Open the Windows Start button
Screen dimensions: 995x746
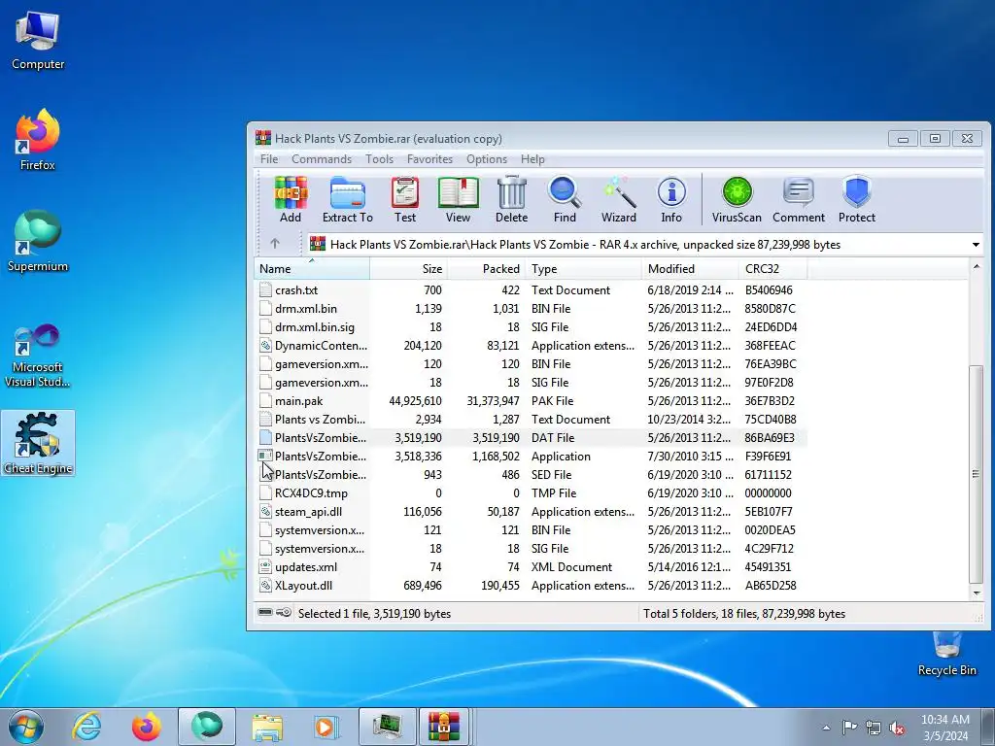[x=26, y=727]
